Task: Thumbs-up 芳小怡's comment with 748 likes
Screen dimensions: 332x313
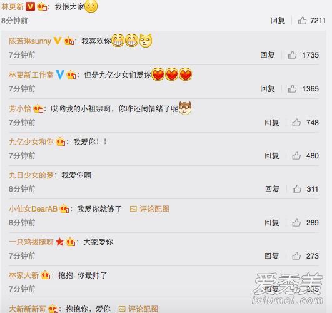Action: (x=296, y=122)
